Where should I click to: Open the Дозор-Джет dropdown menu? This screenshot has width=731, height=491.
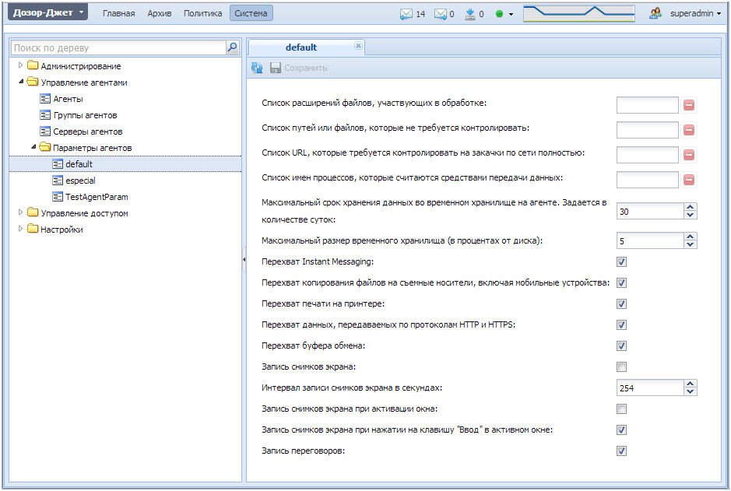click(47, 12)
